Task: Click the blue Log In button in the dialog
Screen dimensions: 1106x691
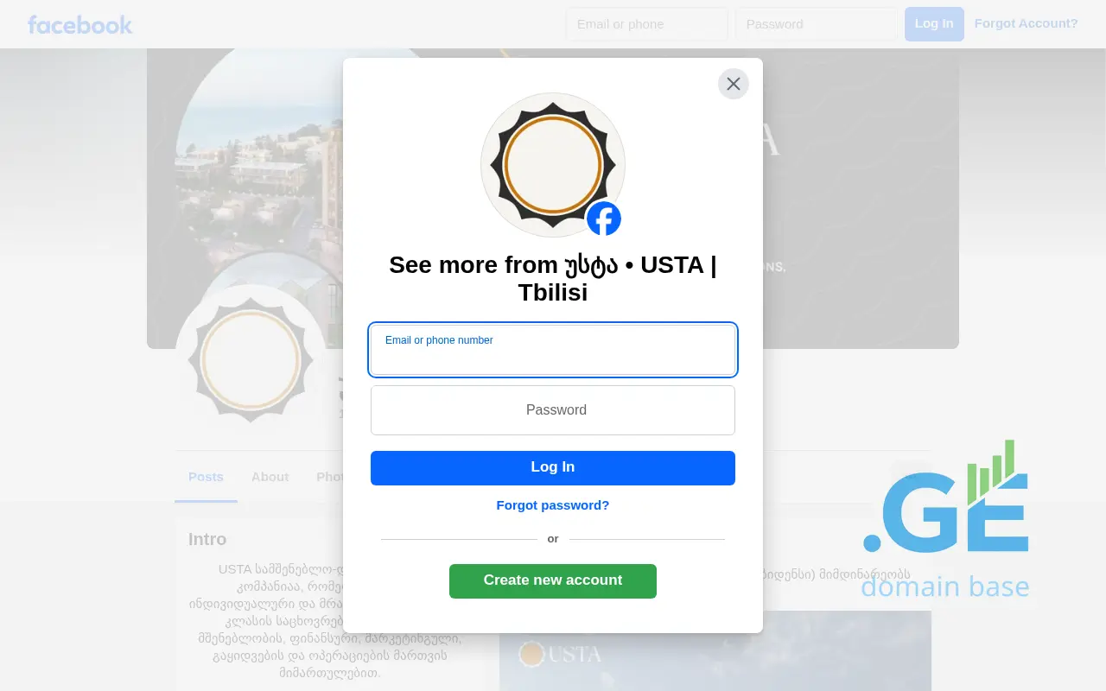Action: (x=553, y=468)
